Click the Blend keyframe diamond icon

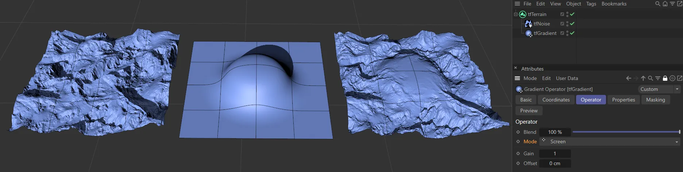click(518, 132)
